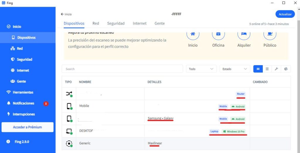Click the Fing app icon in title bar
The image size is (300, 153).
pyautogui.click(x=3, y=3)
